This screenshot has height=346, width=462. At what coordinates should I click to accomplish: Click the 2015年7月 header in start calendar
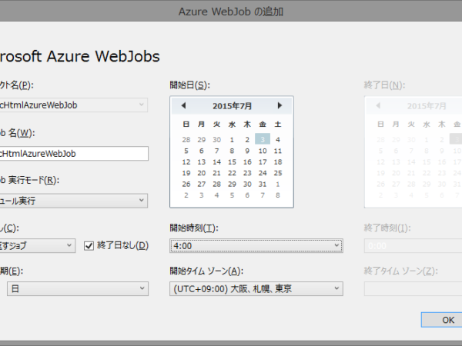coord(232,106)
